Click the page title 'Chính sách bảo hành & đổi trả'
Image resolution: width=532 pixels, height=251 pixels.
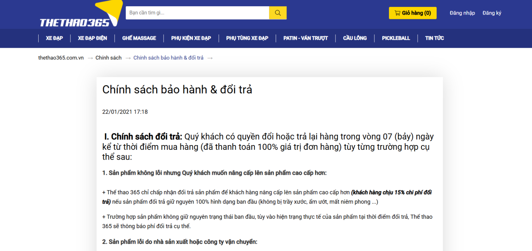pyautogui.click(x=177, y=90)
